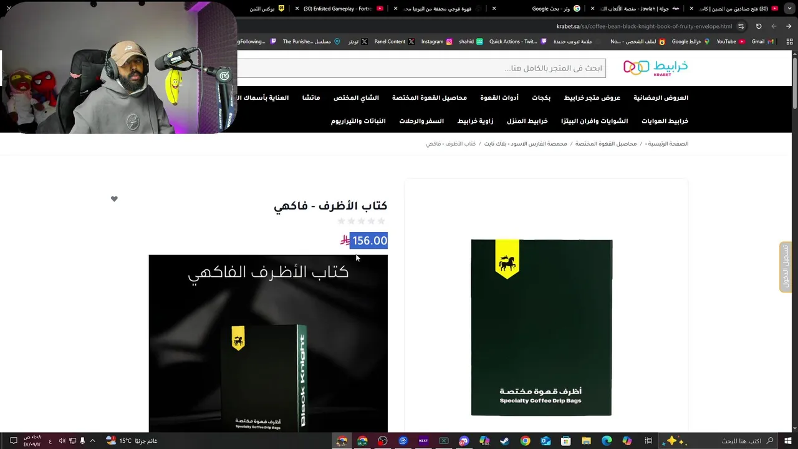
Task: Open the weather widget 15°C
Action: (132, 441)
